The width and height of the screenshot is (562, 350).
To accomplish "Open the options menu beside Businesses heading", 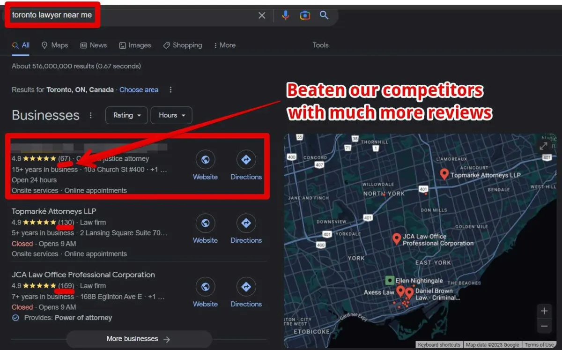I will point(91,115).
